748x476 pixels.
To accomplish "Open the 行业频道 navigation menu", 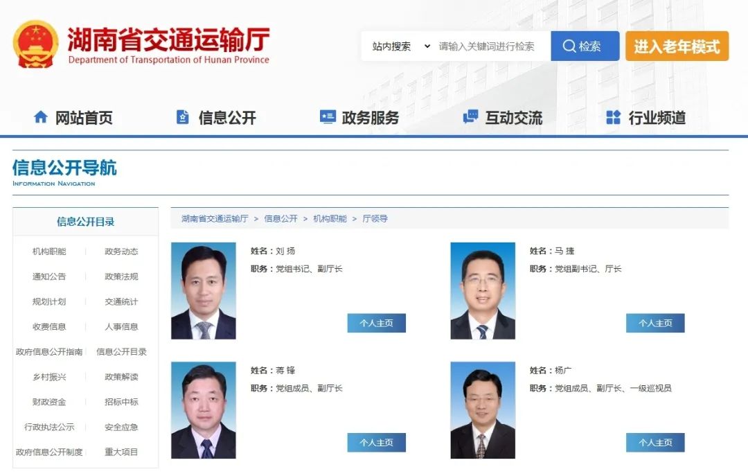I will [x=657, y=118].
